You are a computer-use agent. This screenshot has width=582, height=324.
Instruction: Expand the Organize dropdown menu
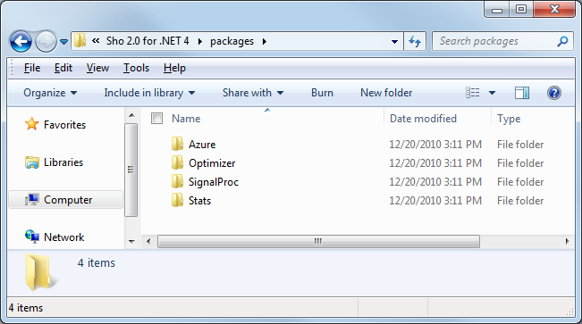pyautogui.click(x=50, y=93)
